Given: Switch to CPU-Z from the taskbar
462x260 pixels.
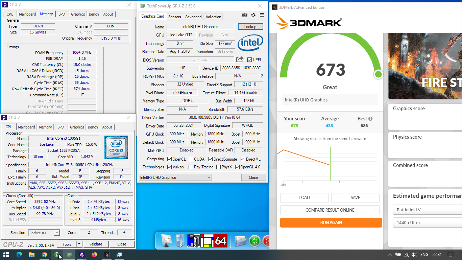Looking at the screenshot, I should pyautogui.click(x=82, y=255).
